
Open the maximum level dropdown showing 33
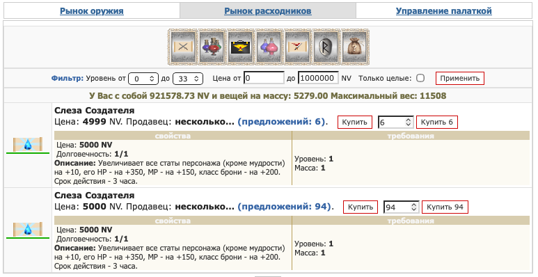188,79
